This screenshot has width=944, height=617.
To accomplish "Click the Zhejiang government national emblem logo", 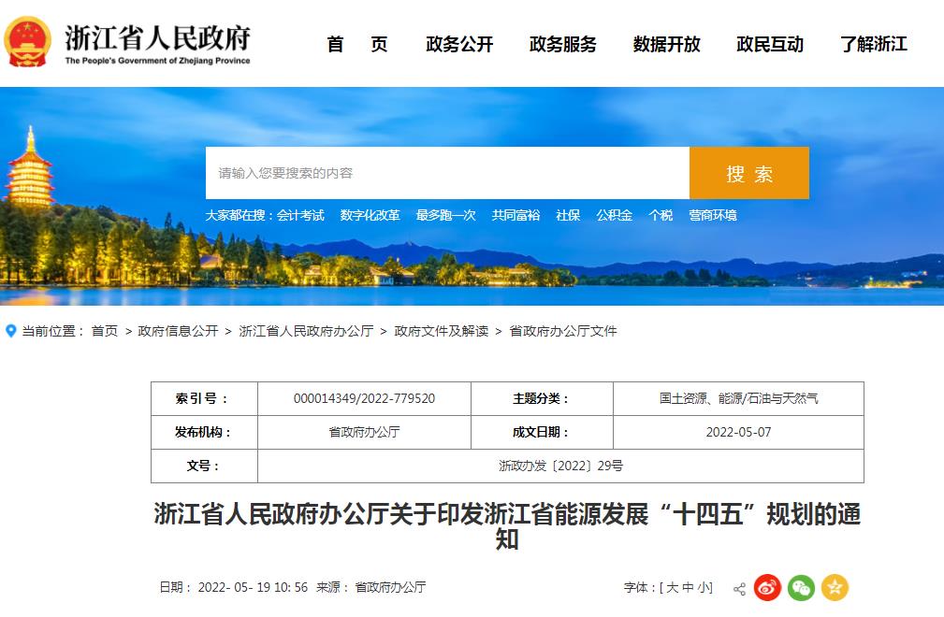I will pos(28,42).
